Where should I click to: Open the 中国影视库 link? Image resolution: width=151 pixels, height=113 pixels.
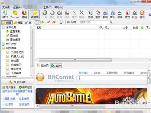(9, 99)
